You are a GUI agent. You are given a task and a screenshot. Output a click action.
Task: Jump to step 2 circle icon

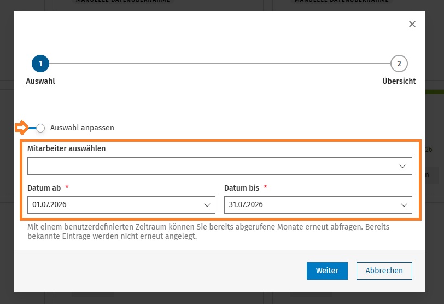click(x=399, y=64)
